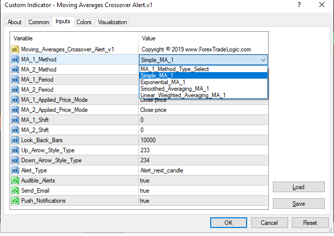The height and width of the screenshot is (236, 334).
Task: Open the Visualization tab
Action: [113, 22]
